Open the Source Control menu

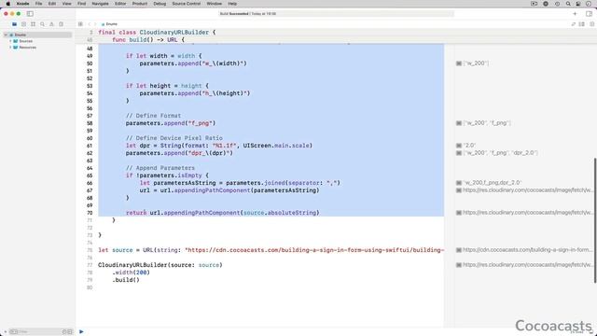tap(187, 4)
